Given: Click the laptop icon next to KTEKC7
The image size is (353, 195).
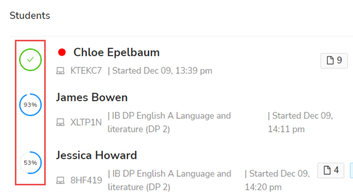Looking at the screenshot, I should pos(61,71).
